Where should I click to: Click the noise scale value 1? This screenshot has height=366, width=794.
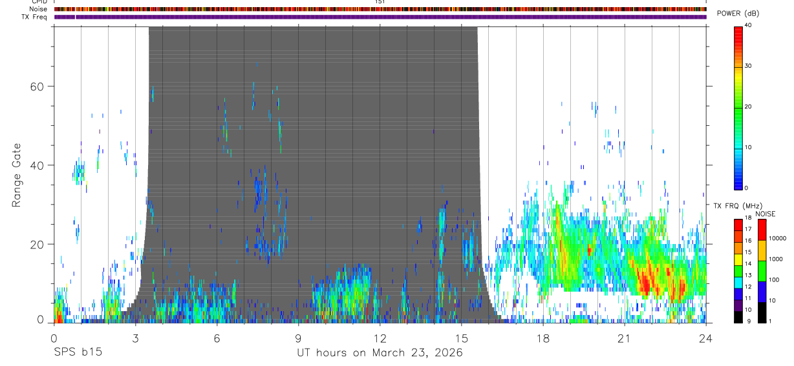(770, 321)
